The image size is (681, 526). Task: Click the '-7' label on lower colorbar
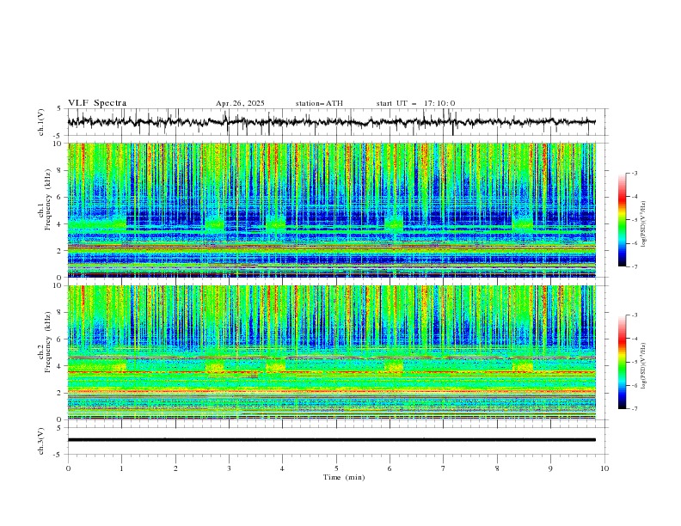tap(634, 409)
